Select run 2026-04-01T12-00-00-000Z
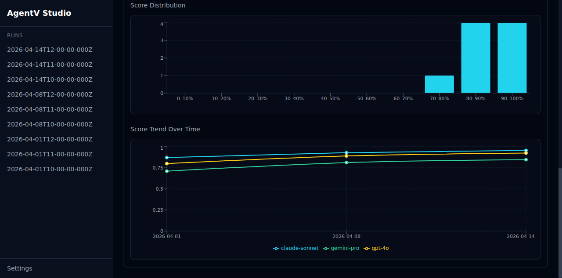Image resolution: width=562 pixels, height=278 pixels. (50, 139)
